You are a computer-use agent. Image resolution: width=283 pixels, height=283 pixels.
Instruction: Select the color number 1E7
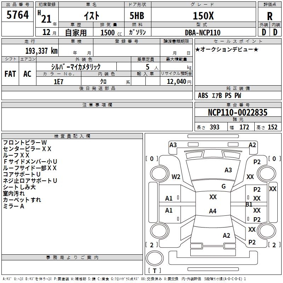tap(58, 82)
